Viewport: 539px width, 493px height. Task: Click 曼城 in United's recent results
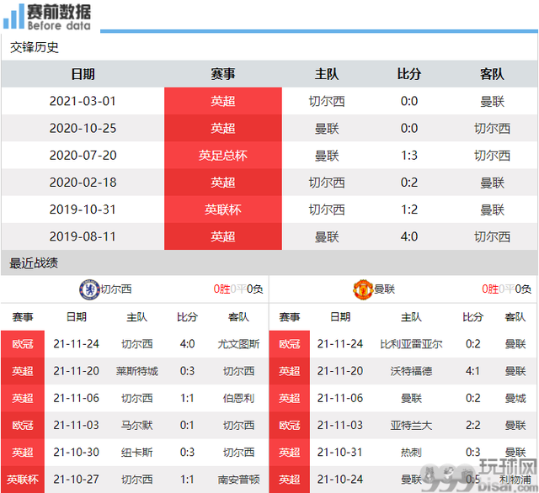[x=515, y=398]
